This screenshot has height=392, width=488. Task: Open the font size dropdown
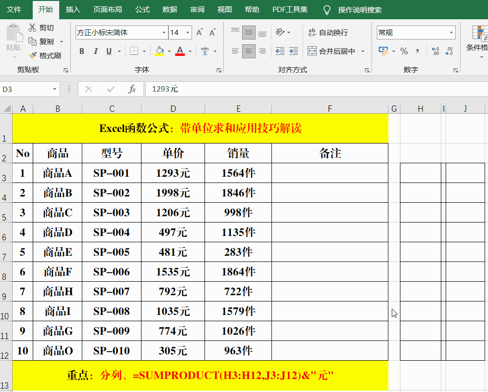pyautogui.click(x=188, y=32)
